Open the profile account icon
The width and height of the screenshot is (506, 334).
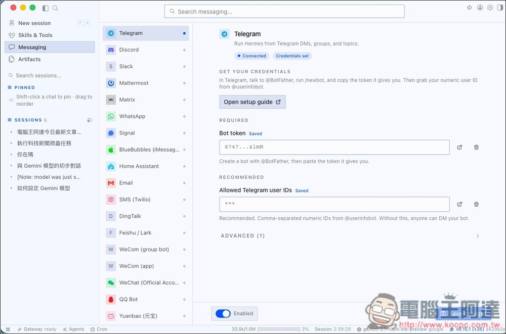pyautogui.click(x=480, y=8)
